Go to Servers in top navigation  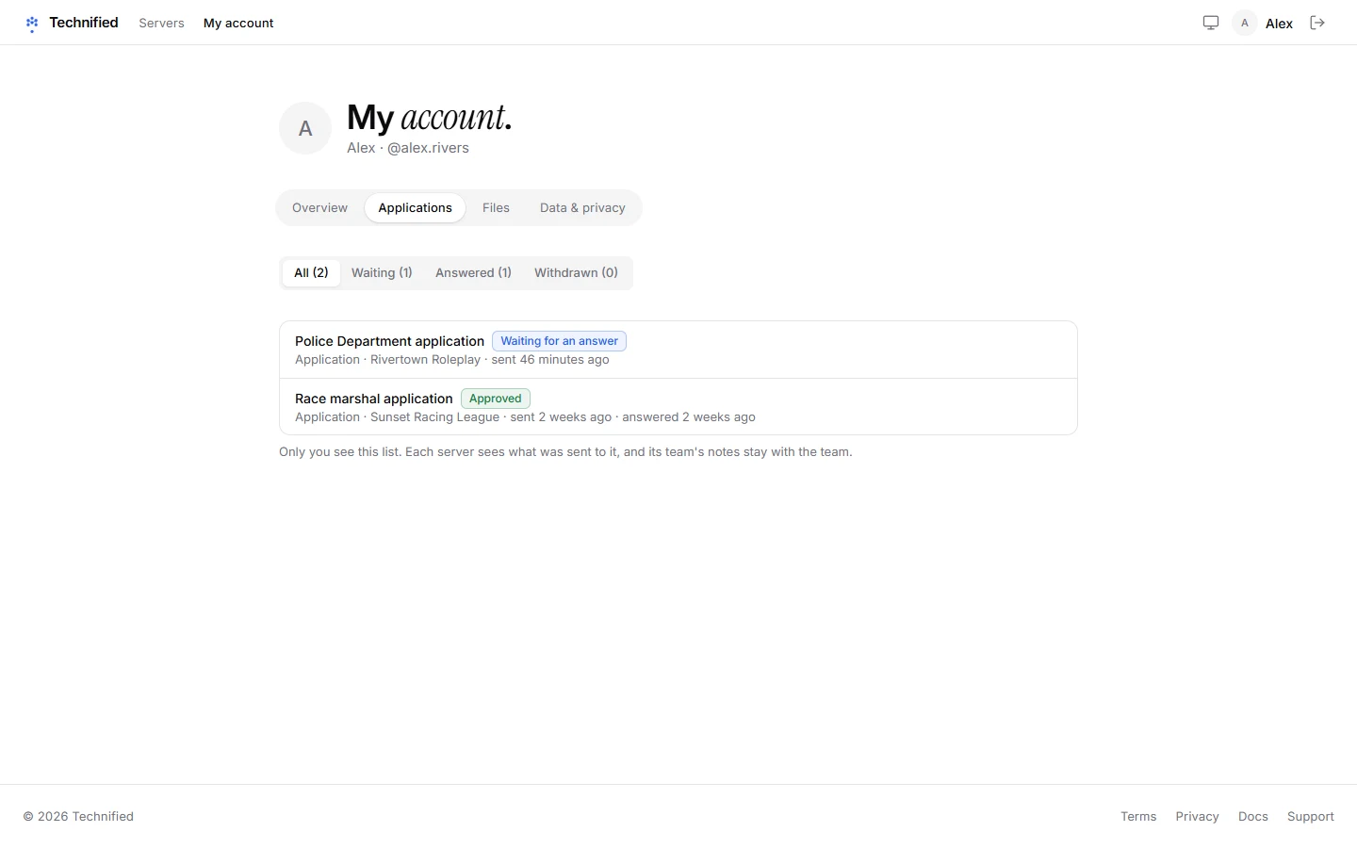pos(161,23)
